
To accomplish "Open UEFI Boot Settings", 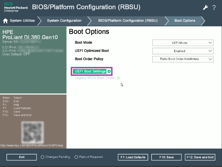I will [x=90, y=71].
